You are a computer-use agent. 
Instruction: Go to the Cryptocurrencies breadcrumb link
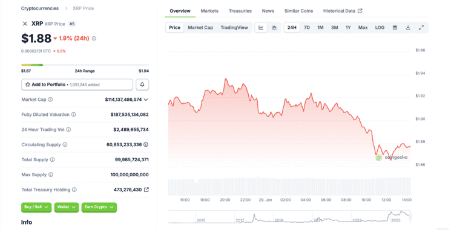40,8
